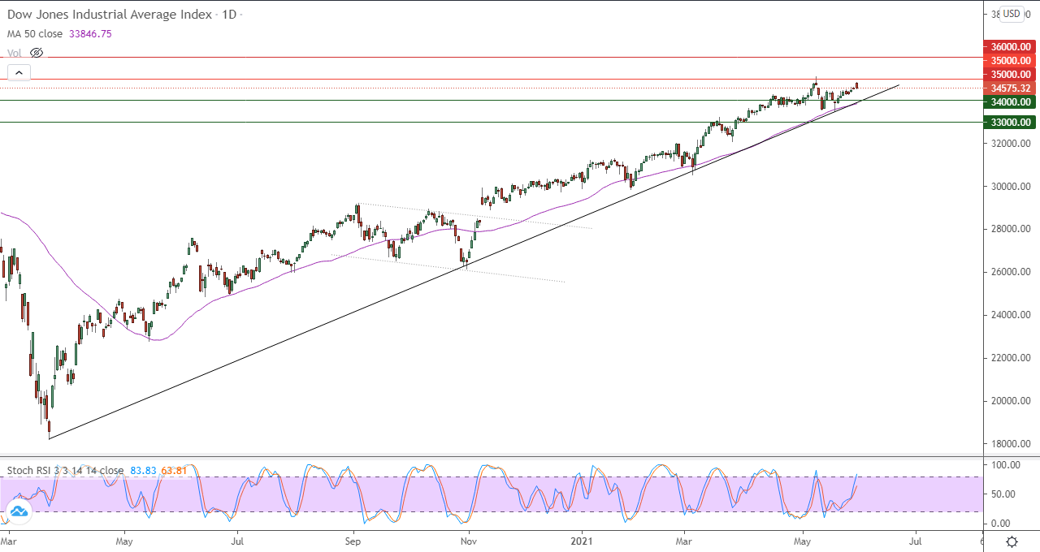Click the Dow Jones Industrial Average Index title
The height and width of the screenshot is (552, 1040).
coord(110,15)
